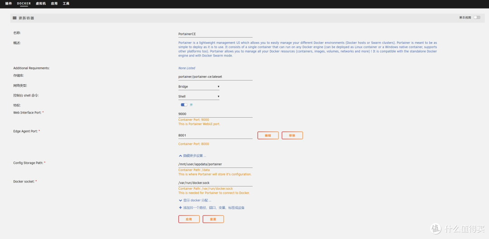Viewport: 489px width, 239px height.
Task: Focus the Web Interface Port field
Action: [215, 114]
